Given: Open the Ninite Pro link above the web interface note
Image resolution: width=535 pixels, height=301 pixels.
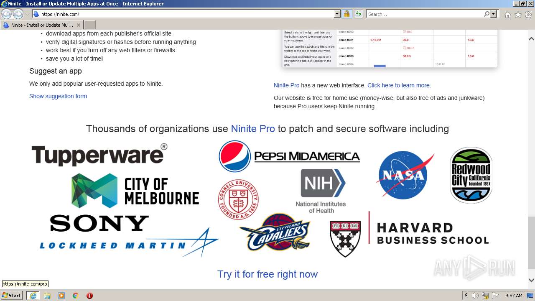Looking at the screenshot, I should pyautogui.click(x=286, y=85).
